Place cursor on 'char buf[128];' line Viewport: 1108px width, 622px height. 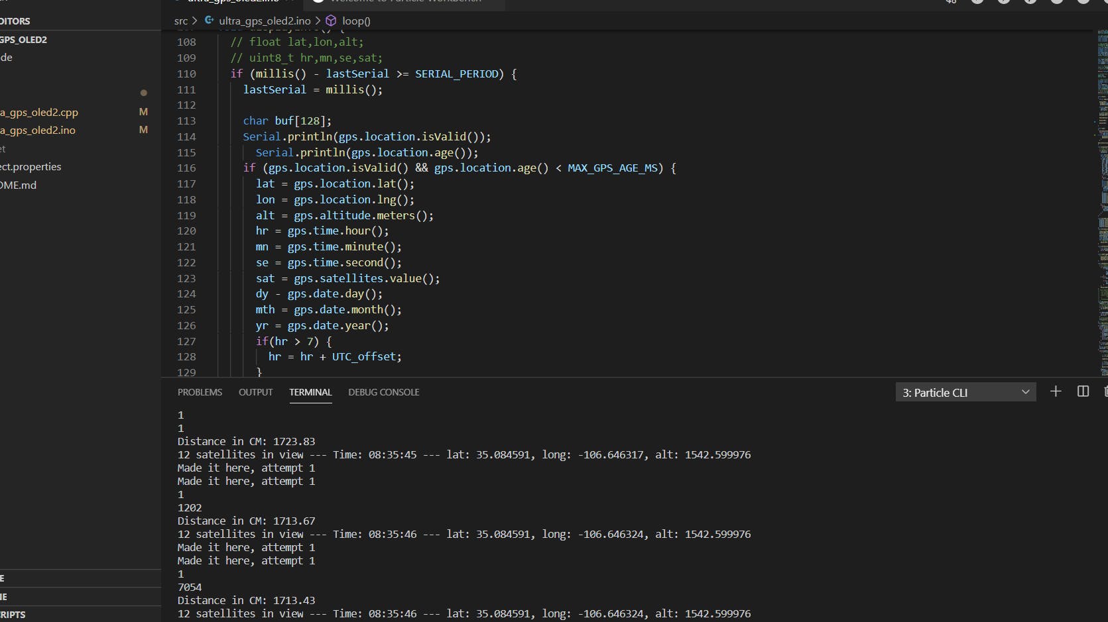[x=287, y=121]
